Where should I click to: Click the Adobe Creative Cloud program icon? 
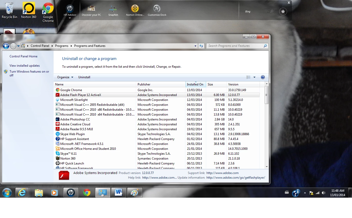coord(58,124)
